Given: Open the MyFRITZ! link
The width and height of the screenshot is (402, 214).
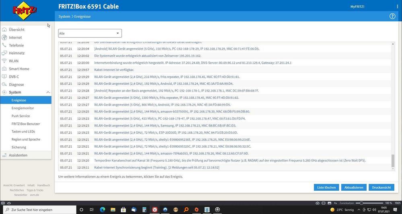Looking at the screenshot, I should coord(357,7).
